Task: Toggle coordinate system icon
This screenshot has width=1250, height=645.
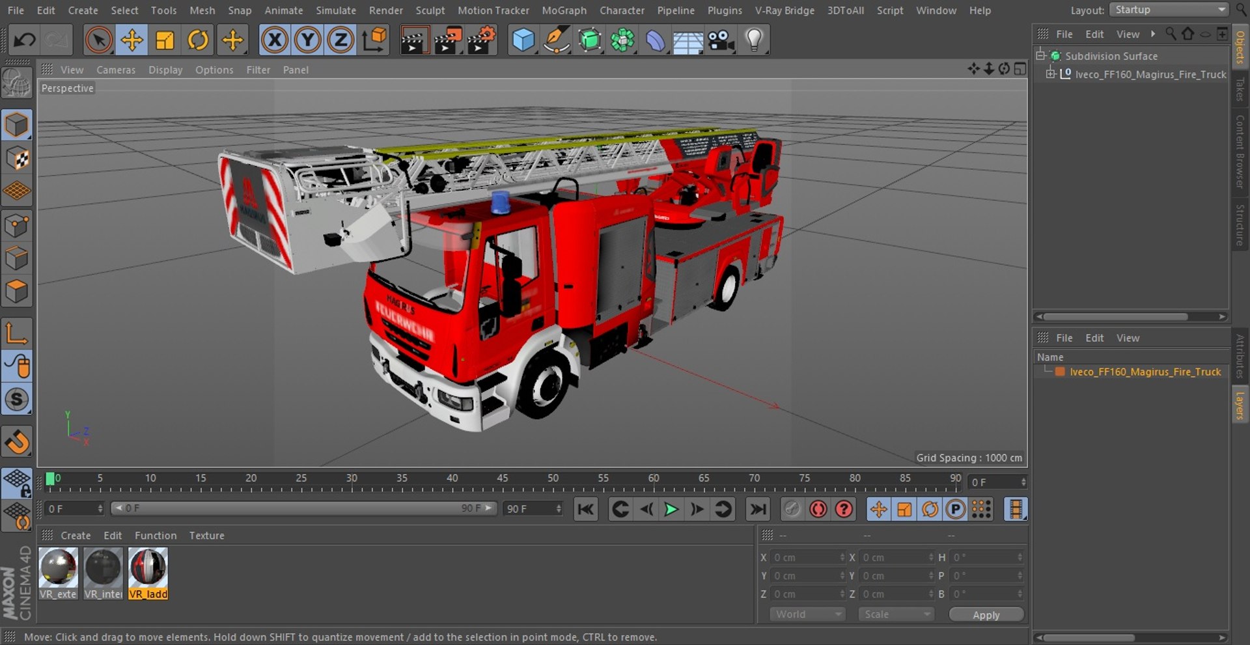Action: tap(375, 40)
